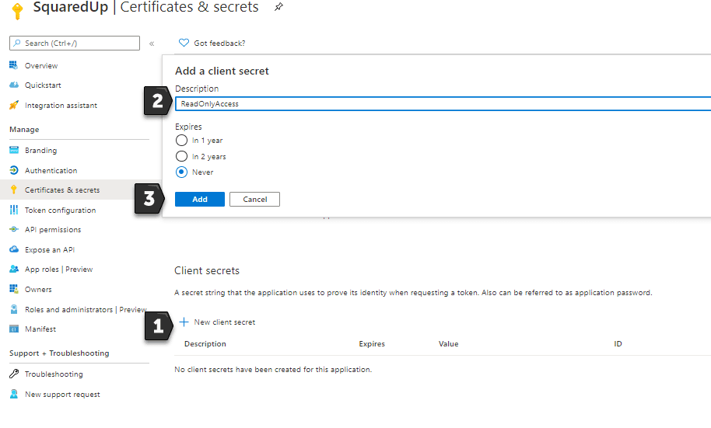Click the ReadOnlyAccess description field
The height and width of the screenshot is (428, 711).
pos(443,104)
